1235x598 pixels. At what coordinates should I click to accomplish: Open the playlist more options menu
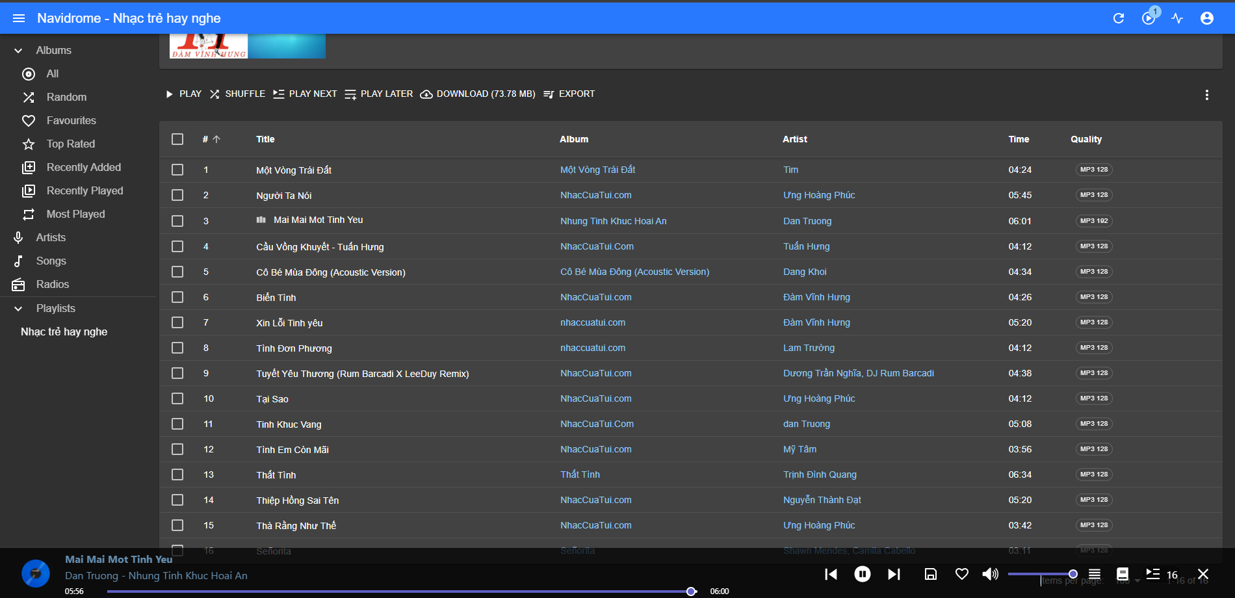tap(1206, 95)
